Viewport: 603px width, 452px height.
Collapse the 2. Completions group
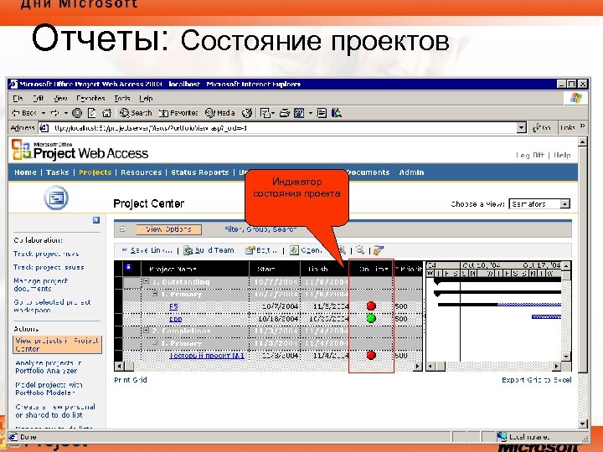point(146,330)
